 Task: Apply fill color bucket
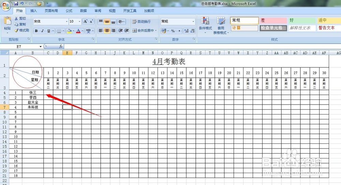point(69,31)
